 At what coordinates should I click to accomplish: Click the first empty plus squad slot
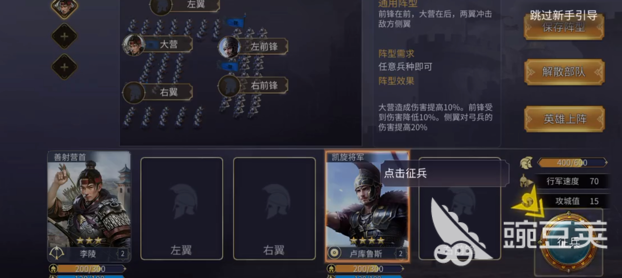pos(64,36)
